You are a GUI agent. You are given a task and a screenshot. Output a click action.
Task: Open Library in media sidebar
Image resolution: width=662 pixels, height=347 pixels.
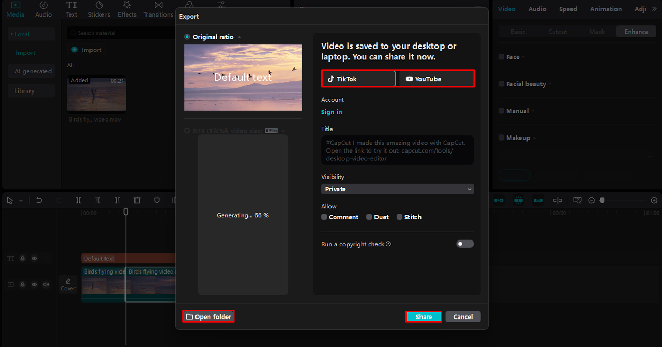(31, 90)
